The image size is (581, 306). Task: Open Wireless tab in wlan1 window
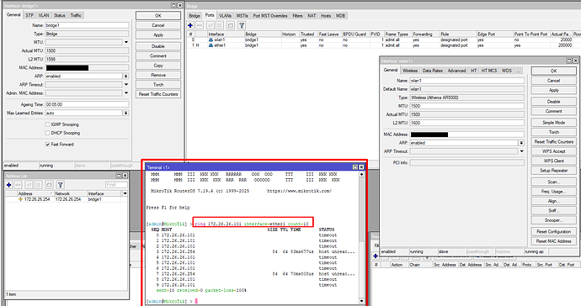(410, 71)
